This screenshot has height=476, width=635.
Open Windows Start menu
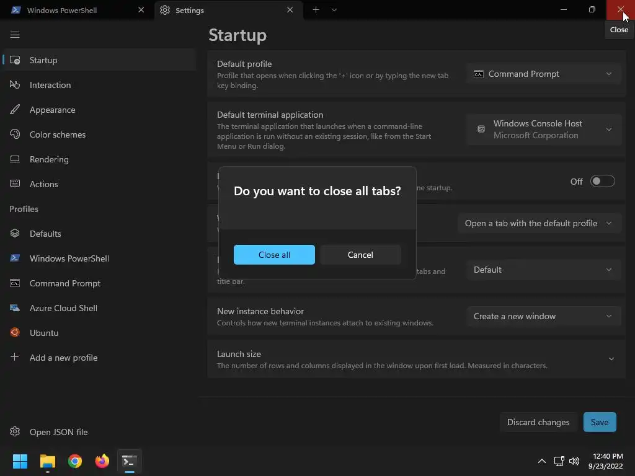point(20,461)
